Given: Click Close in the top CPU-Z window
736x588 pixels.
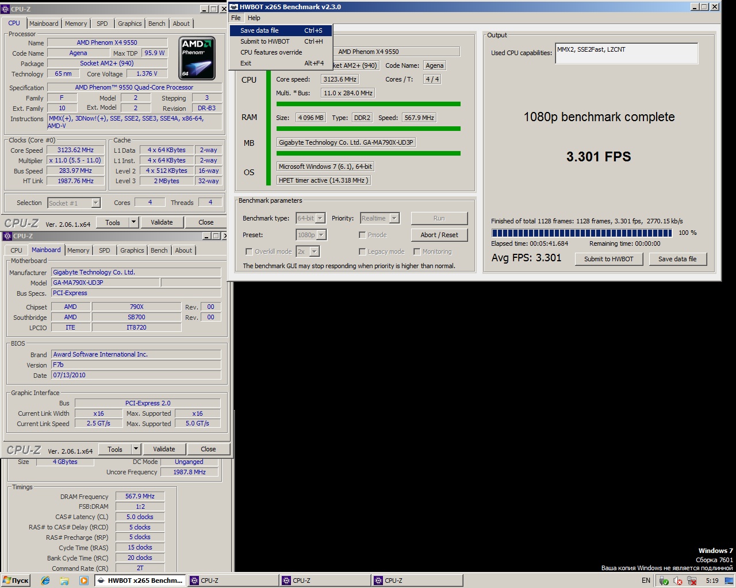Looking at the screenshot, I should [x=206, y=222].
